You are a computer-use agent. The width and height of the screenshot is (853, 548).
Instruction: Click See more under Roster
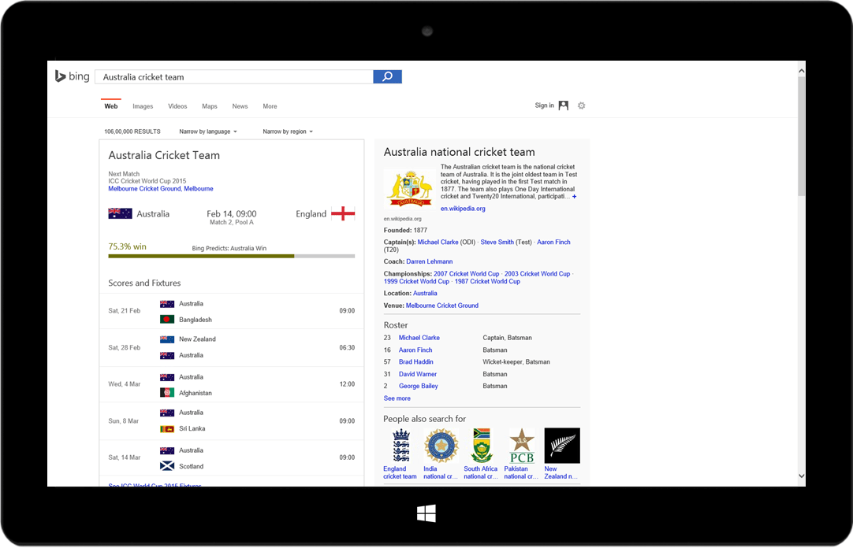397,398
